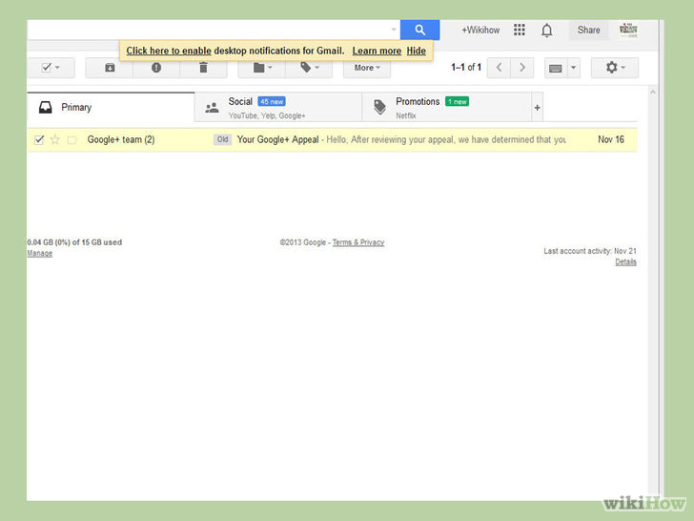Open the Learn more link
Screen dimensions: 694x521
coord(377,51)
